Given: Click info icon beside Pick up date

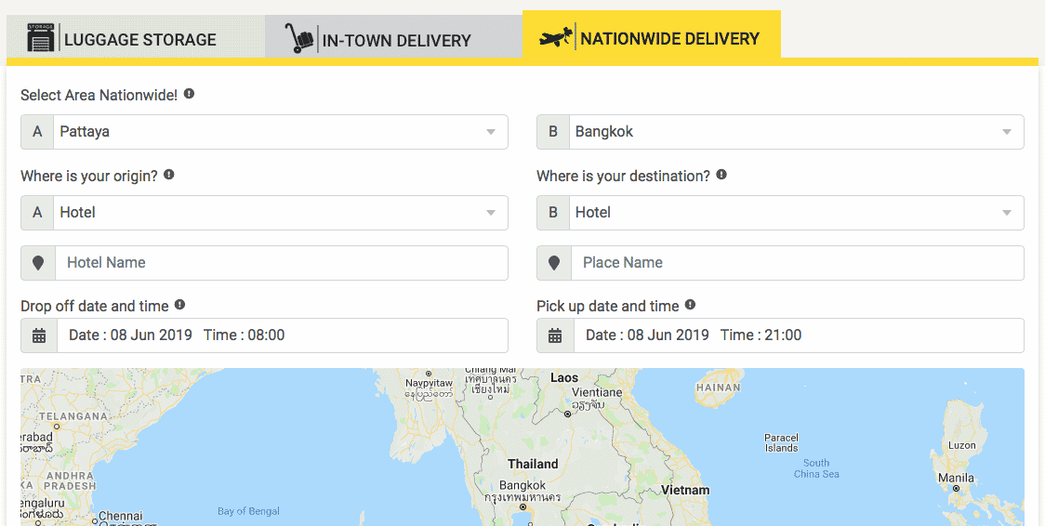Looking at the screenshot, I should coord(691,304).
